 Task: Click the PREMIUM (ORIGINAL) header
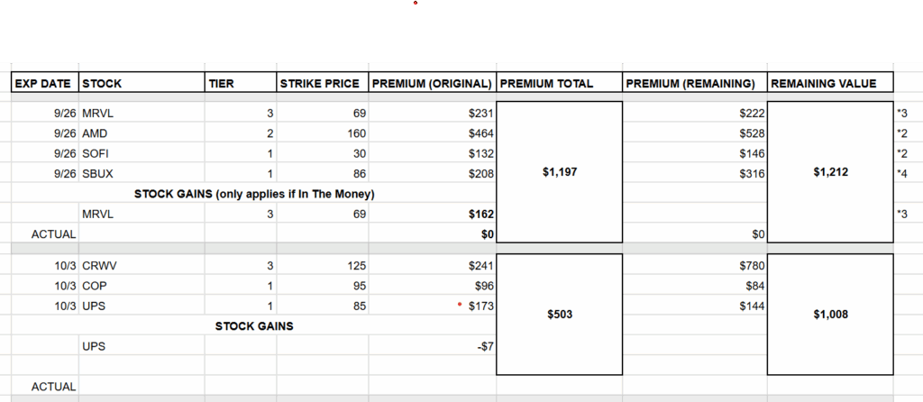click(x=433, y=83)
